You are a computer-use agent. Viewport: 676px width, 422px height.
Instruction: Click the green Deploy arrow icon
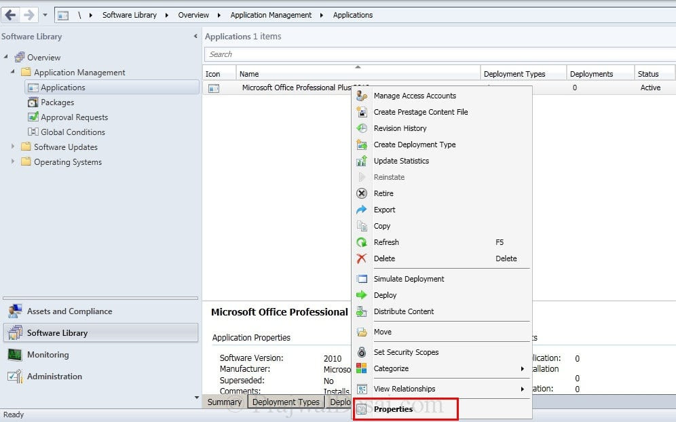(x=362, y=295)
